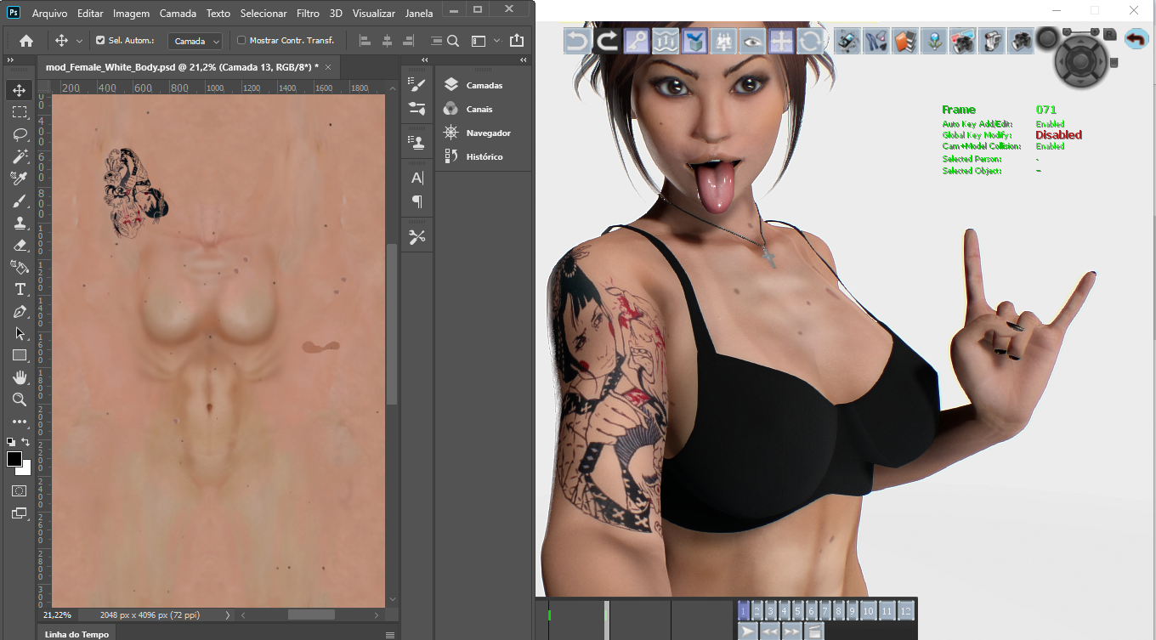Open the Imagem menu
Image resolution: width=1156 pixels, height=640 pixels.
pyautogui.click(x=131, y=14)
